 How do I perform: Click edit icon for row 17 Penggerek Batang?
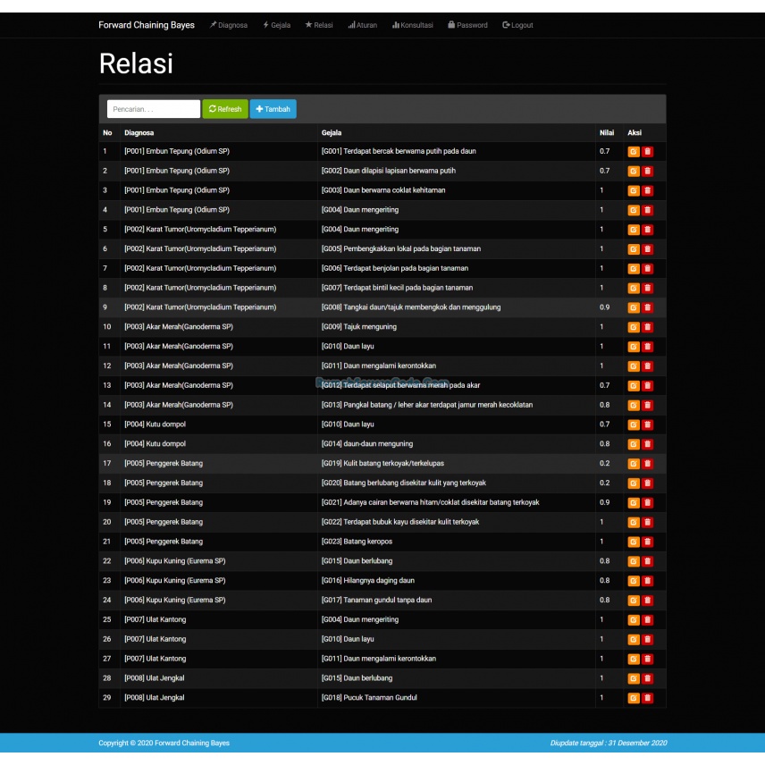pyautogui.click(x=634, y=464)
